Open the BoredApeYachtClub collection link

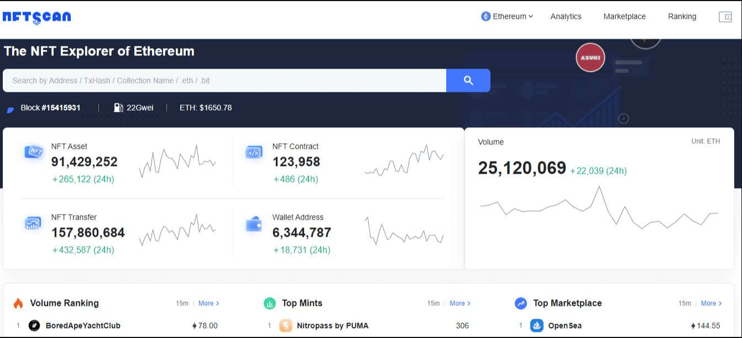click(x=83, y=325)
